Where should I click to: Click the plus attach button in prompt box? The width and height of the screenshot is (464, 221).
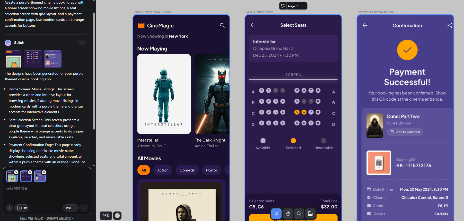[x=10, y=208]
